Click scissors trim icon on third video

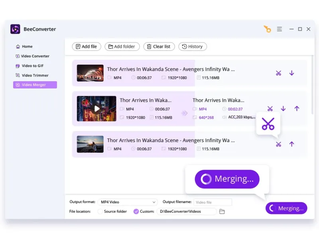coord(278,144)
